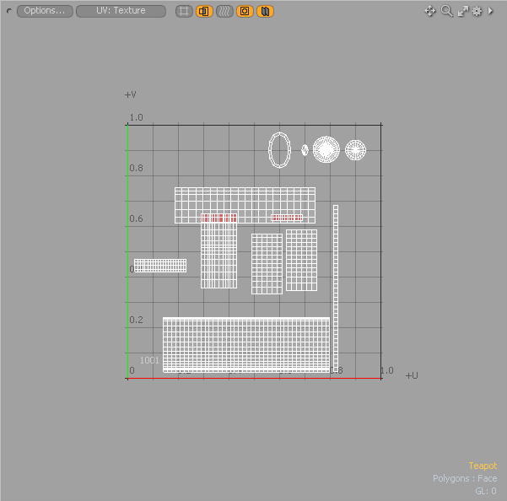
Task: Click the large bottom rectangular UV island
Action: 245,344
